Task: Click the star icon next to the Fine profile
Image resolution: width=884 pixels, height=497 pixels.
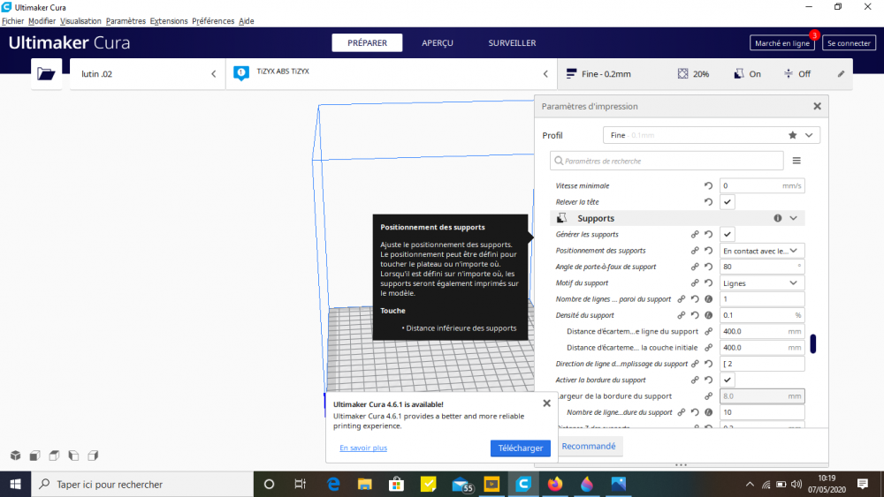Action: 793,135
